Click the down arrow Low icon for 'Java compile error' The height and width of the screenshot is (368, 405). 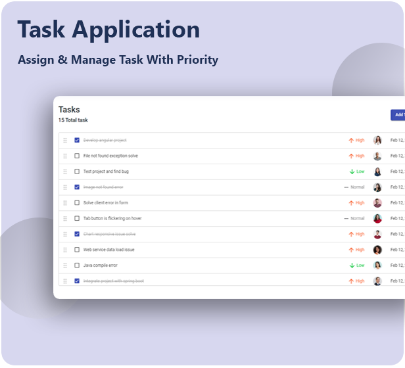click(352, 265)
